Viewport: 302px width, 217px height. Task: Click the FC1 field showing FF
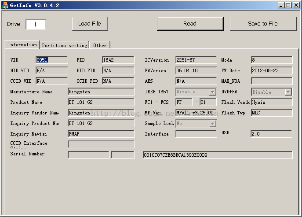point(184,102)
